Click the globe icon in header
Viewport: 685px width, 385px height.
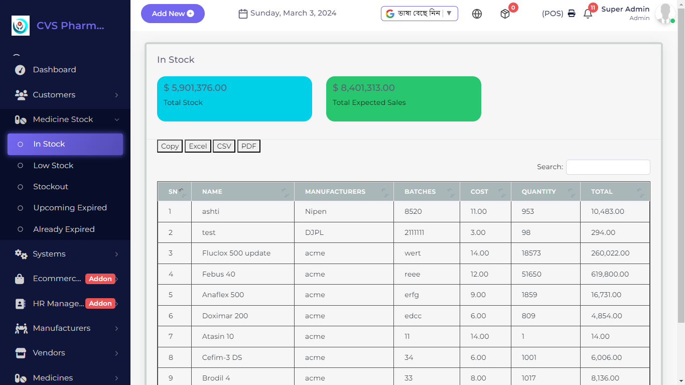[x=477, y=14]
